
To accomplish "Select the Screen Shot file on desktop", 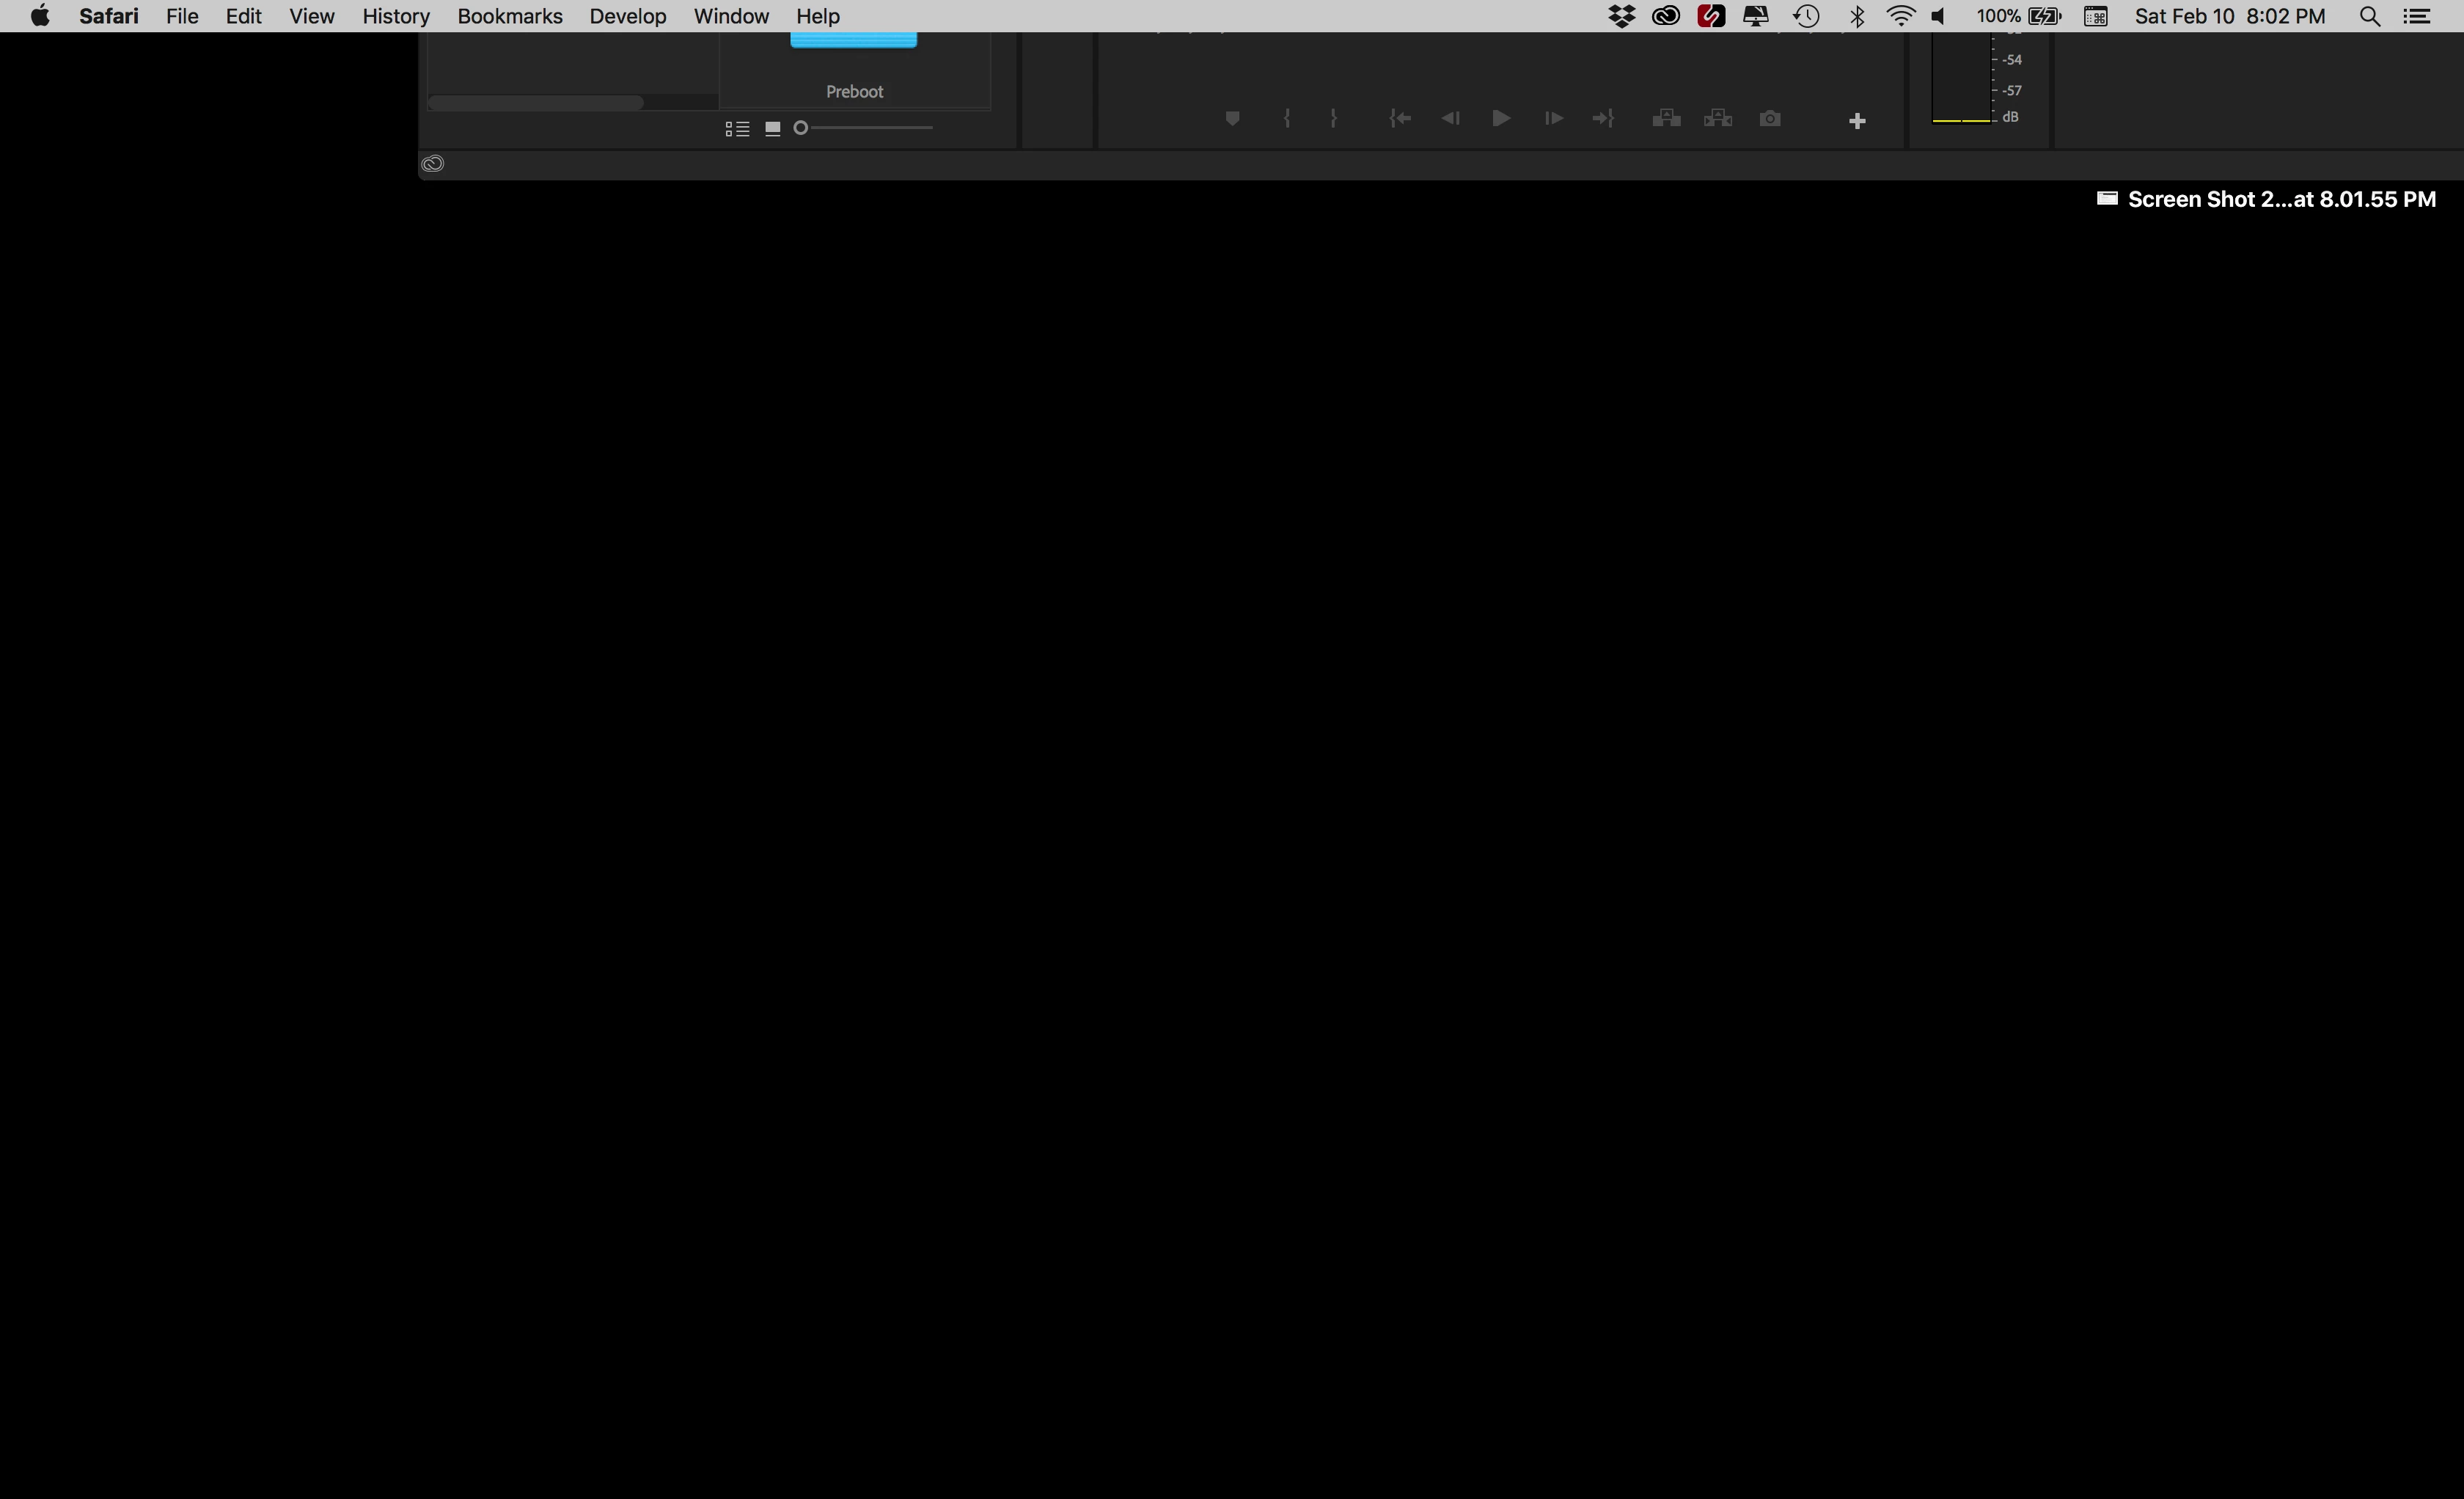I will [x=2280, y=199].
